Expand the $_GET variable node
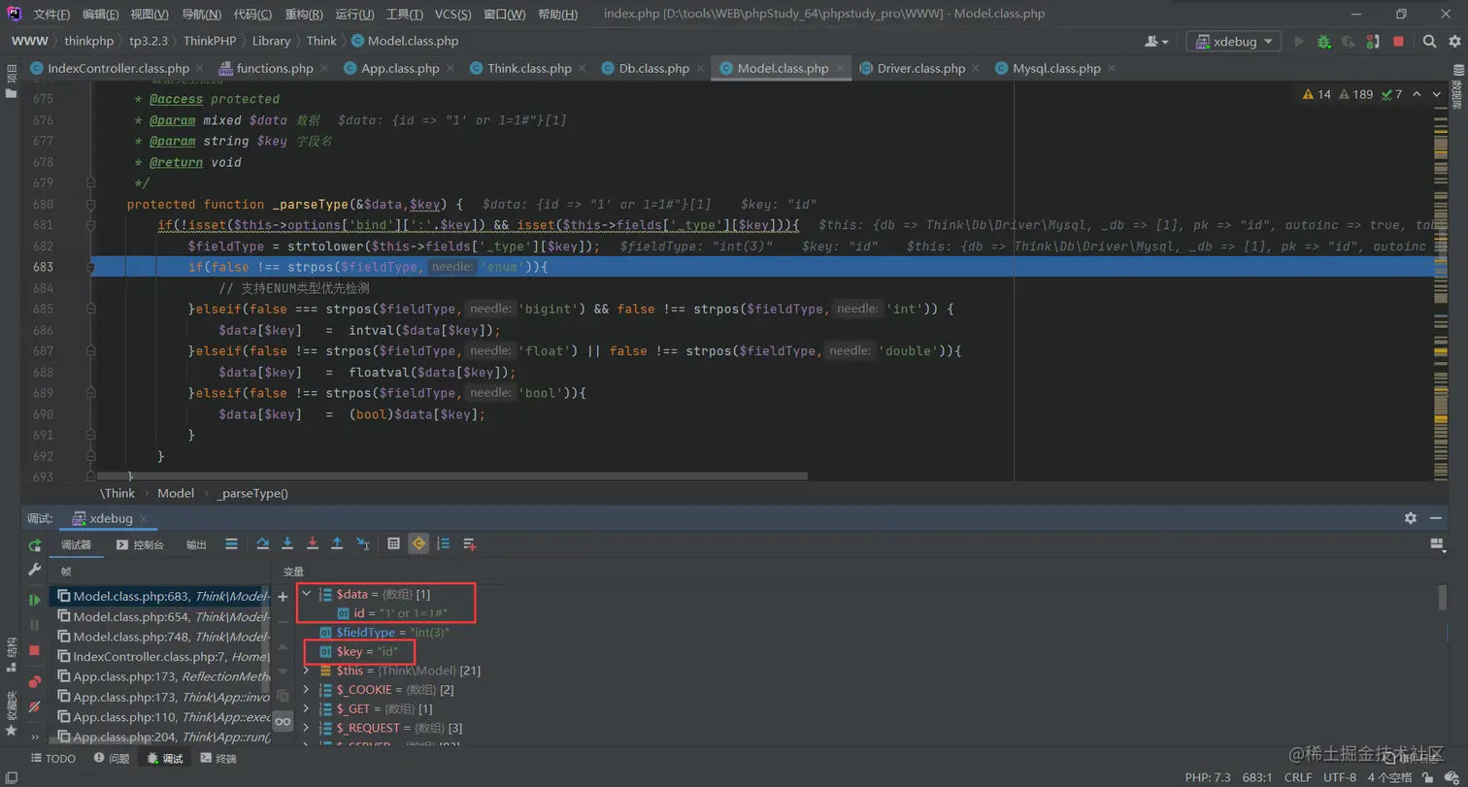Viewport: 1468px width, 787px height. (307, 708)
